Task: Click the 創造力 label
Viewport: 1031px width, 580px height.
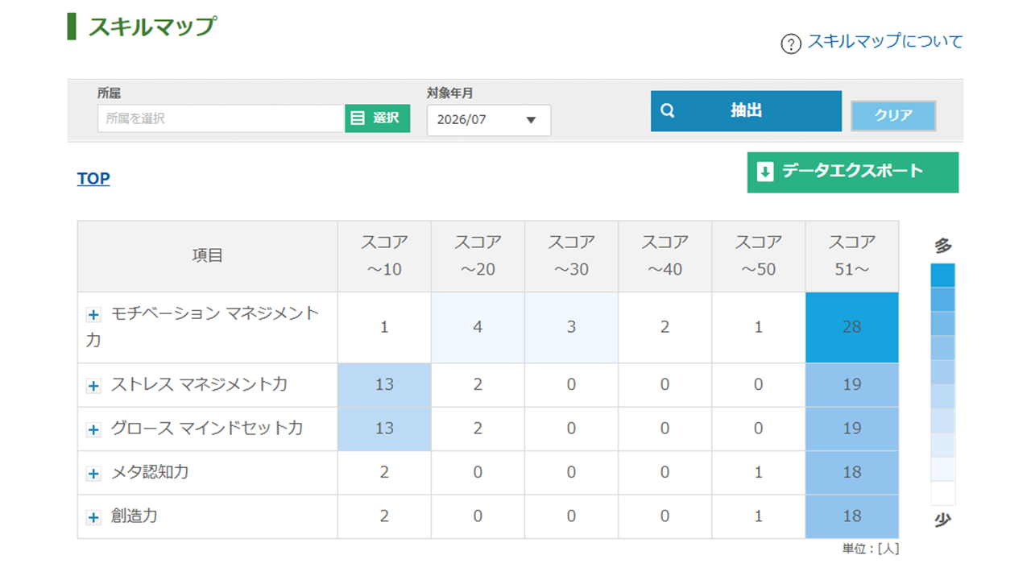Action: tap(135, 516)
